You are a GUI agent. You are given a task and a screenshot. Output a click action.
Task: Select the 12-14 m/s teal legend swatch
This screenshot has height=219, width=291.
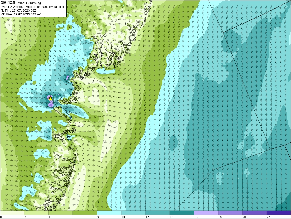[157, 213]
